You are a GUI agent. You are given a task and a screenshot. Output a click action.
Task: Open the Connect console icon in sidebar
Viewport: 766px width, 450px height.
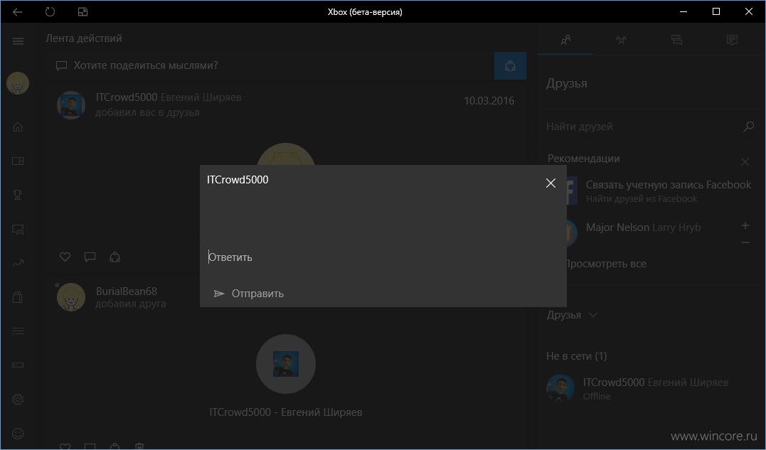[18, 365]
